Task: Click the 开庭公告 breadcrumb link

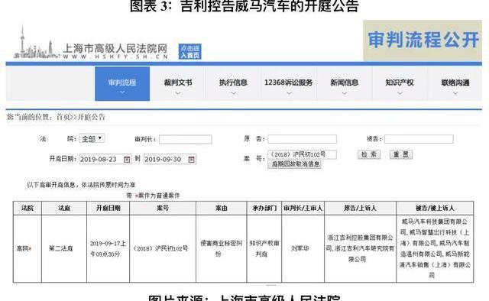Action: click(91, 118)
